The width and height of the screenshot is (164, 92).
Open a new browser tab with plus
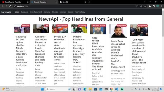click(x=90, y=2)
